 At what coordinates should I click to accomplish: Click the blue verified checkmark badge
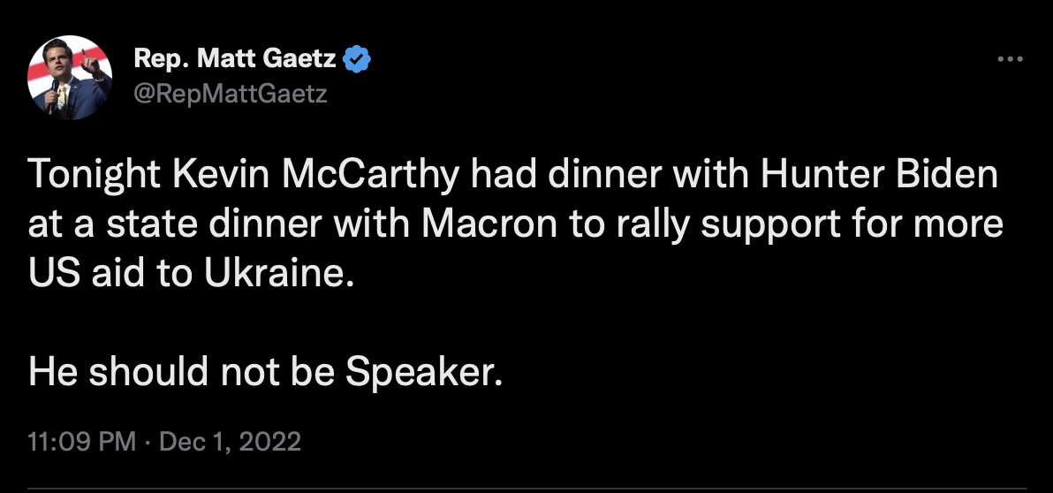click(x=357, y=60)
